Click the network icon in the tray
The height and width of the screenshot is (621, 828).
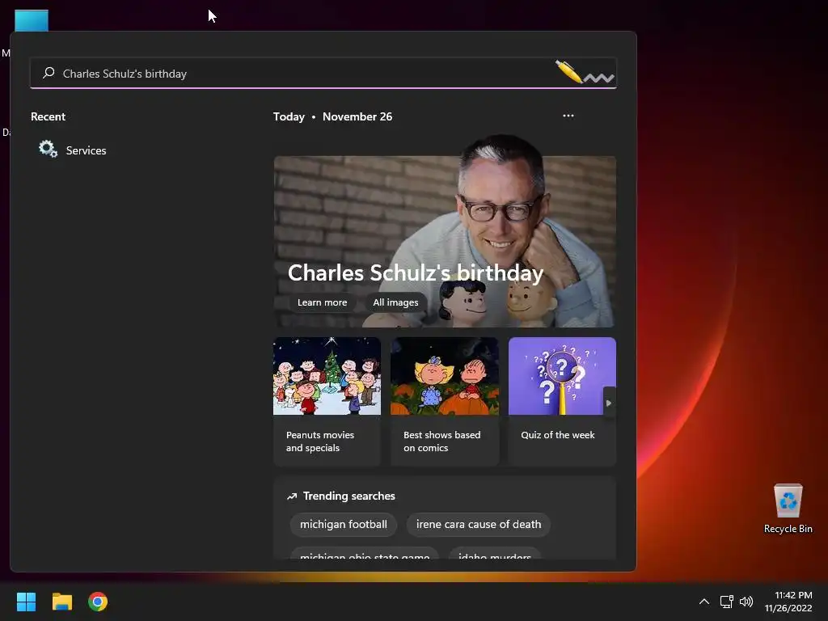727,602
